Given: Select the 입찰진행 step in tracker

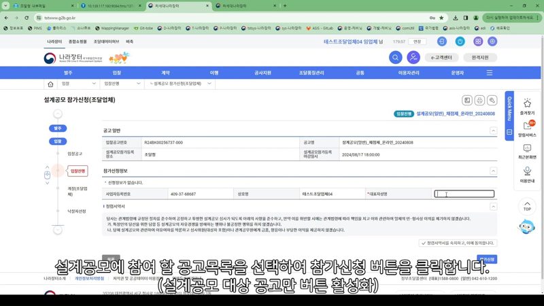Looking at the screenshot, I should (78, 171).
